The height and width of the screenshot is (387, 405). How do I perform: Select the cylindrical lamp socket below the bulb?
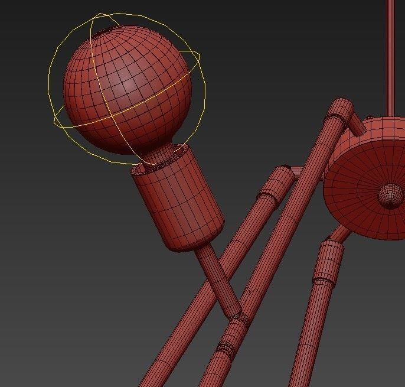tap(178, 198)
